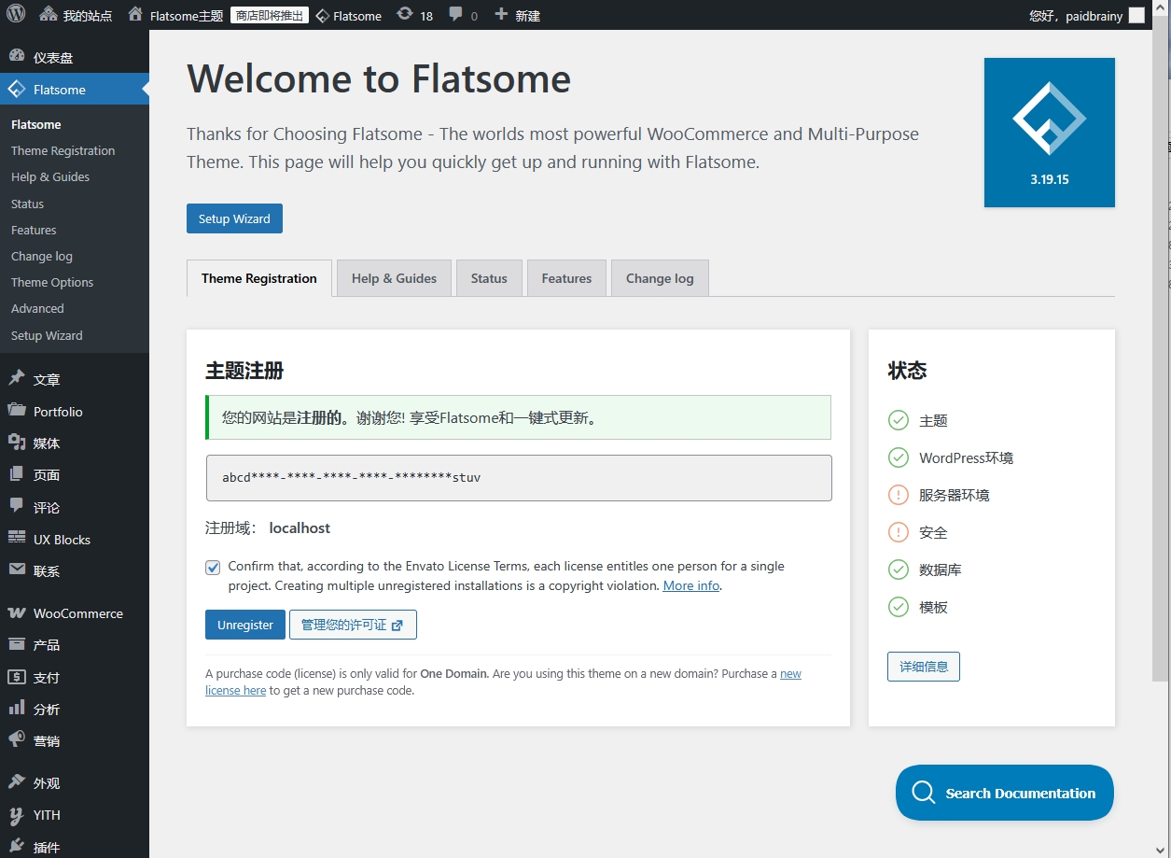Open the 分析 analytics chart icon
Image resolution: width=1171 pixels, height=858 pixels.
click(x=17, y=709)
